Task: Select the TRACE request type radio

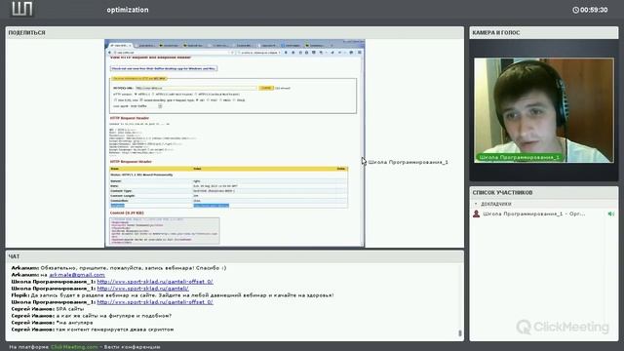Action: [234, 100]
